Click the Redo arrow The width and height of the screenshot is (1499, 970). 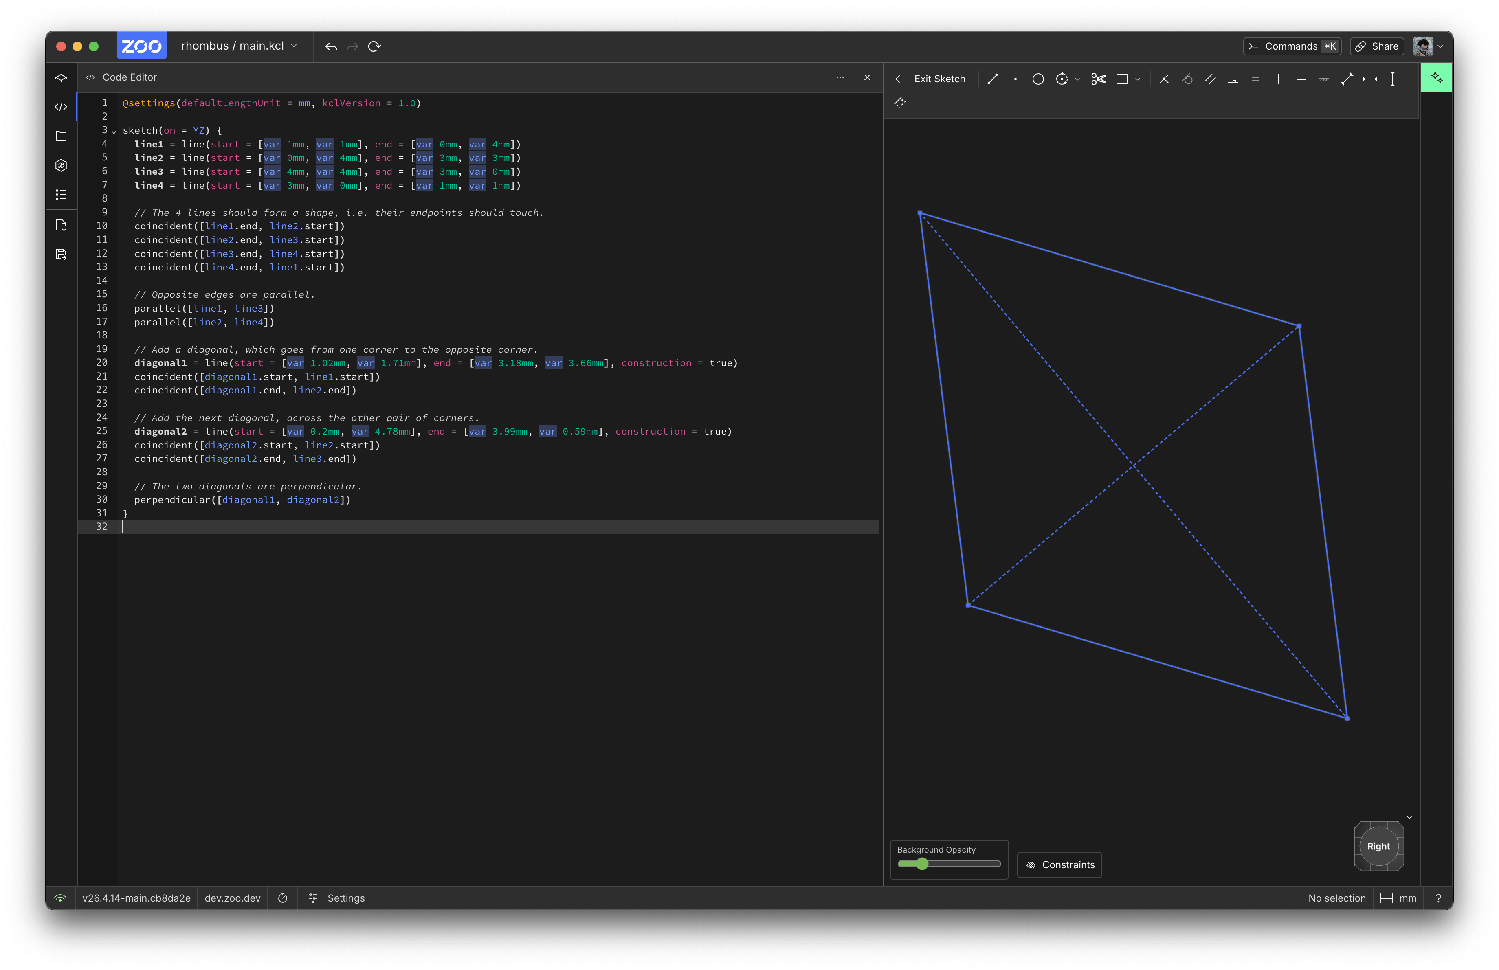353,46
